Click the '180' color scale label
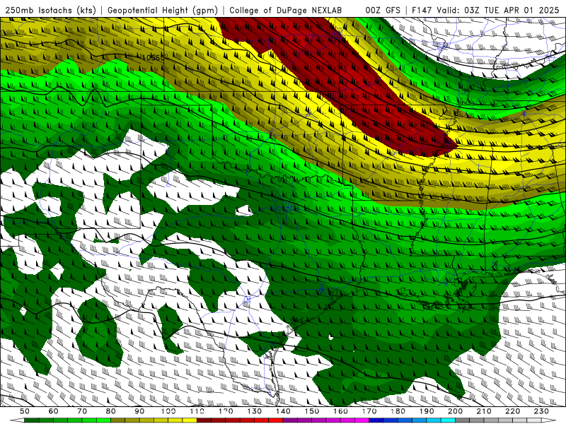 tap(398, 411)
